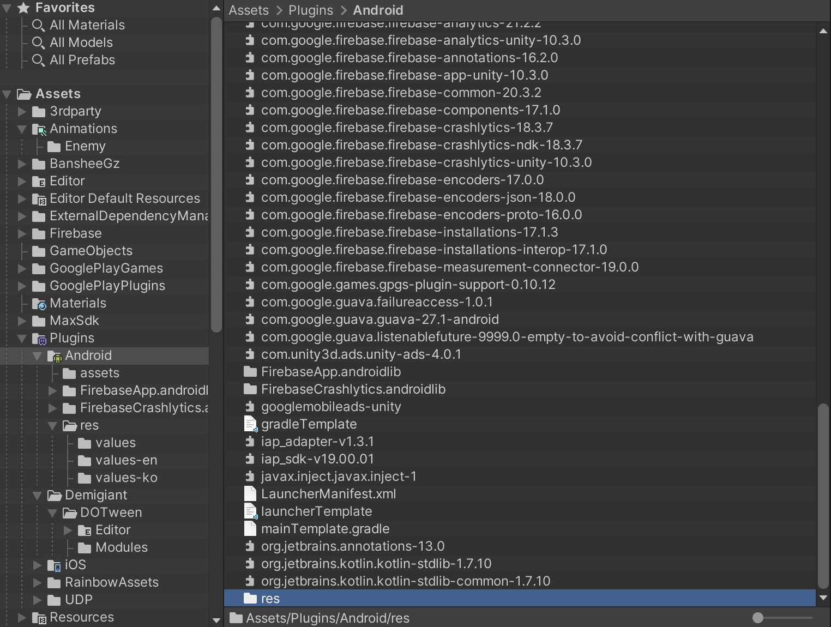Click the iap_sdk-v19.00.01 plugin icon
831x627 pixels.
[250, 459]
